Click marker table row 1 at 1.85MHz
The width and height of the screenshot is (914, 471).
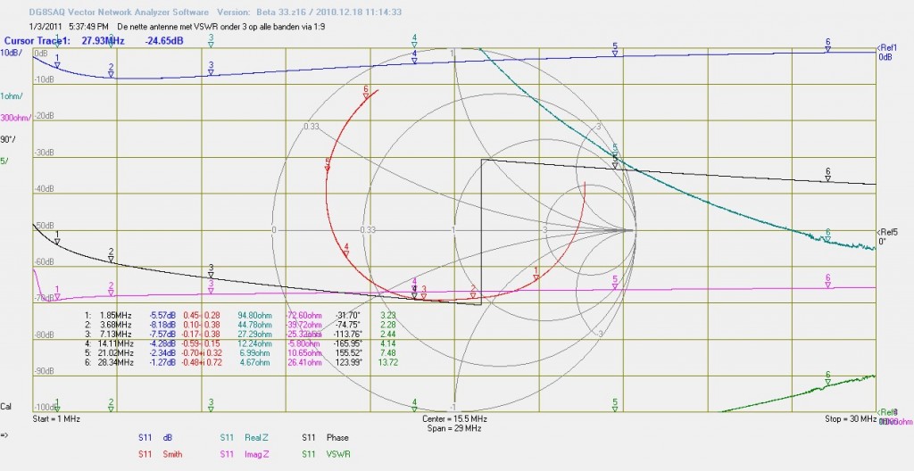(x=241, y=316)
